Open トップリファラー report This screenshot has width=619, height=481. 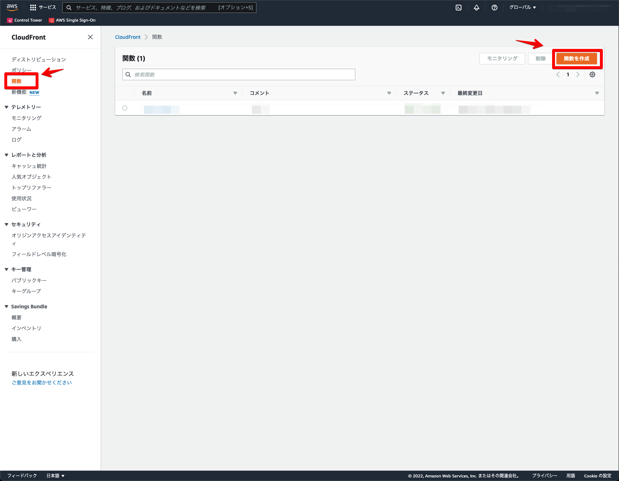click(x=32, y=187)
